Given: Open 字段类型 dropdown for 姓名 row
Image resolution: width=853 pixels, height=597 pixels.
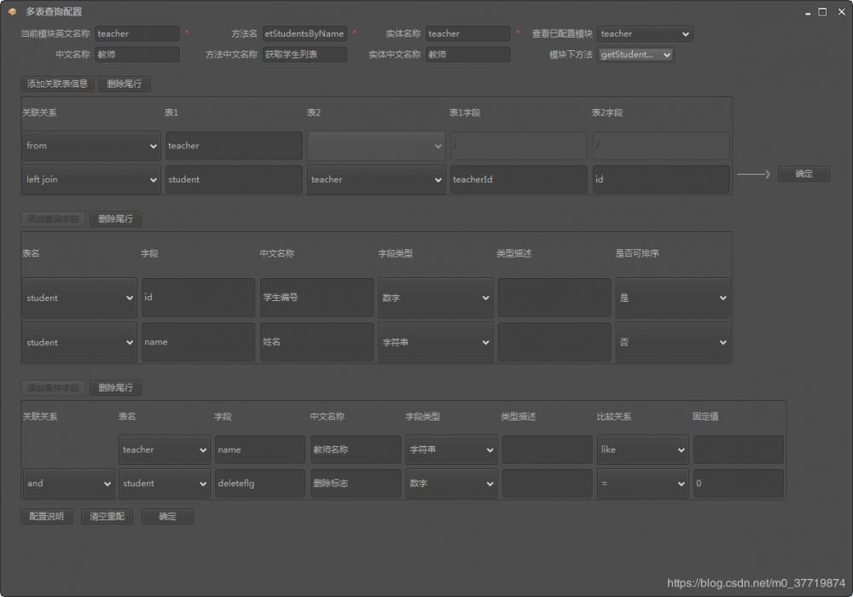Looking at the screenshot, I should pos(436,343).
